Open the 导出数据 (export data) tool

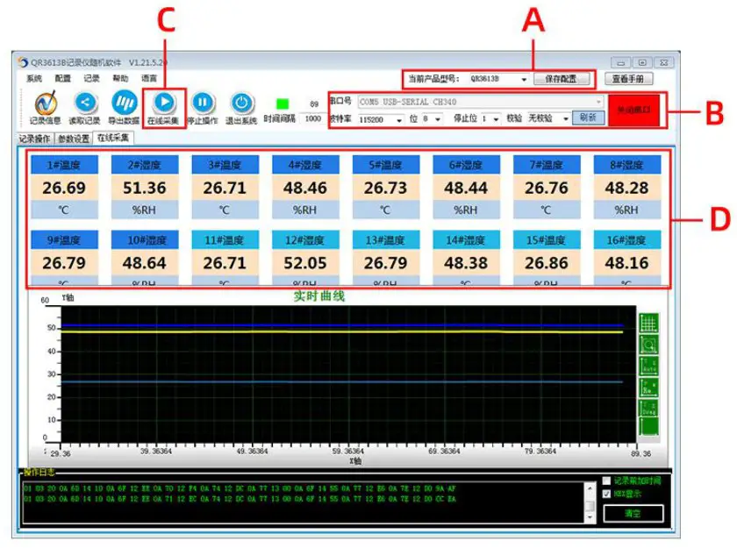pyautogui.click(x=123, y=103)
